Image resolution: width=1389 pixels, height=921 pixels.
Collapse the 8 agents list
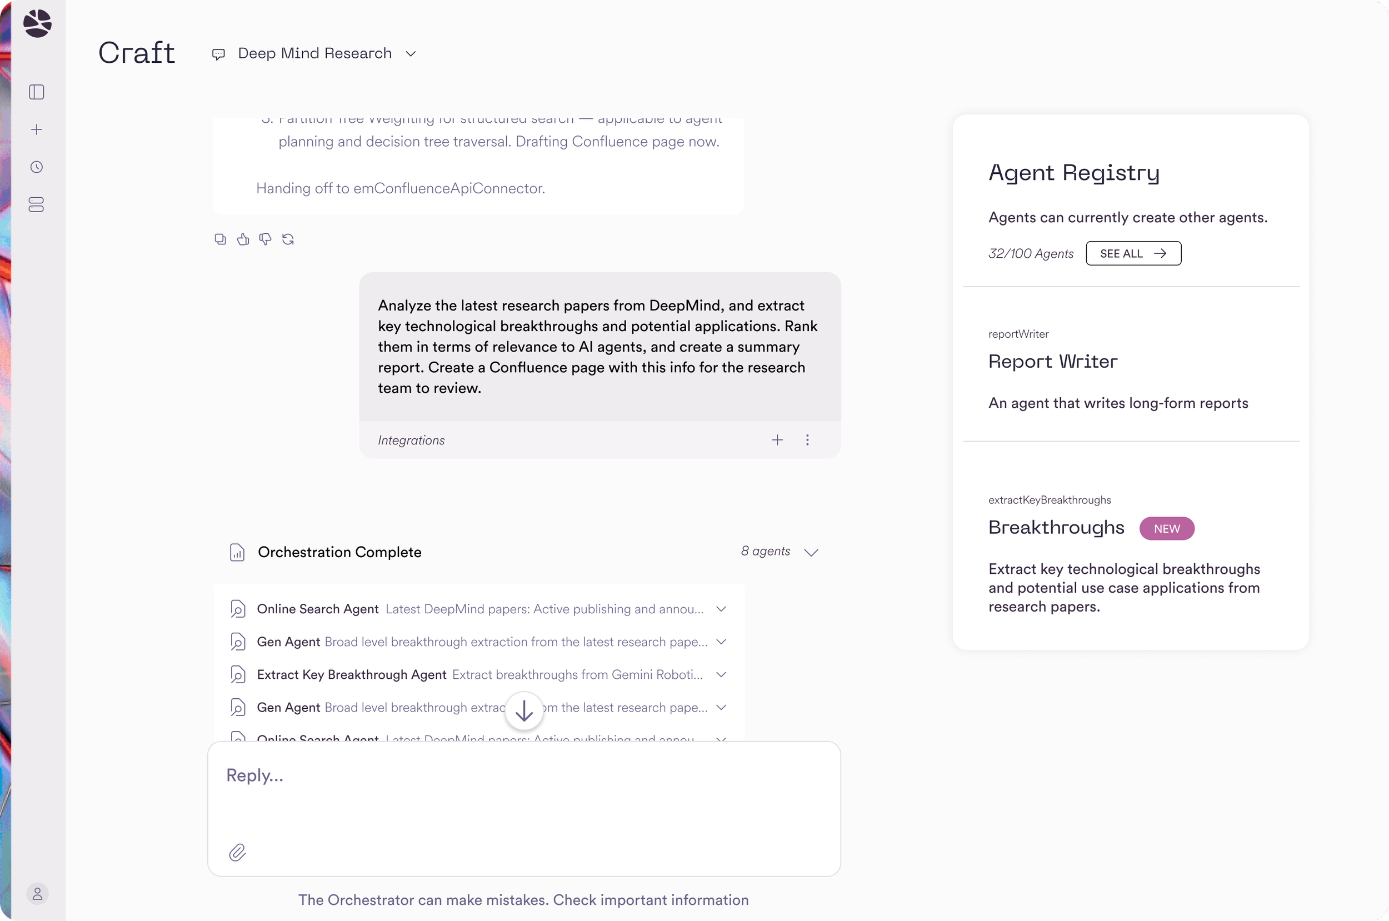coord(811,552)
